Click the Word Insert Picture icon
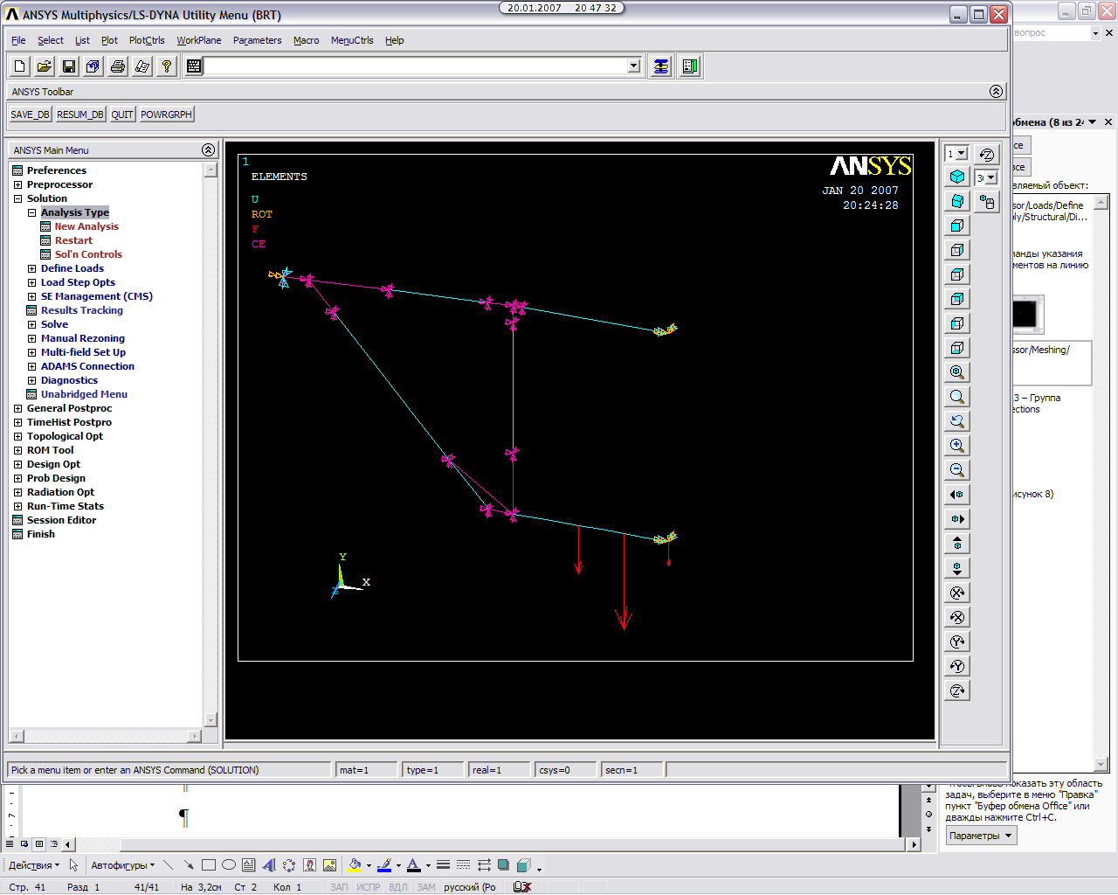Screen dimensions: 1118x895 click(x=329, y=865)
